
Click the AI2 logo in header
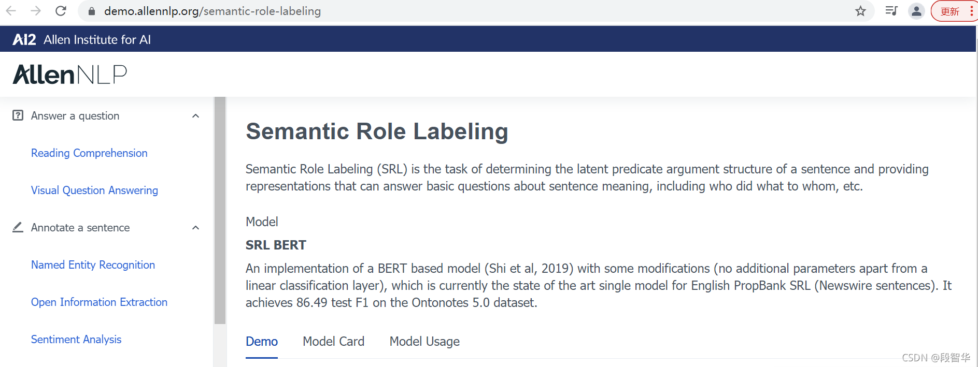point(24,39)
